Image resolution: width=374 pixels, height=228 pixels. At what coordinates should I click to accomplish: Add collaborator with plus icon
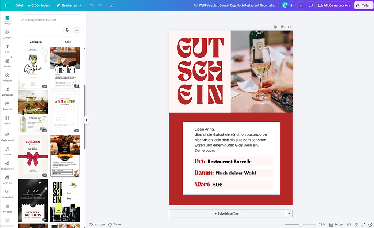291,5
